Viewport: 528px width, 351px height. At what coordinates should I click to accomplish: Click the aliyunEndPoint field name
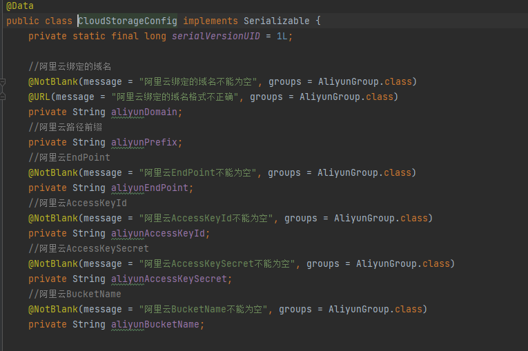[150, 188]
